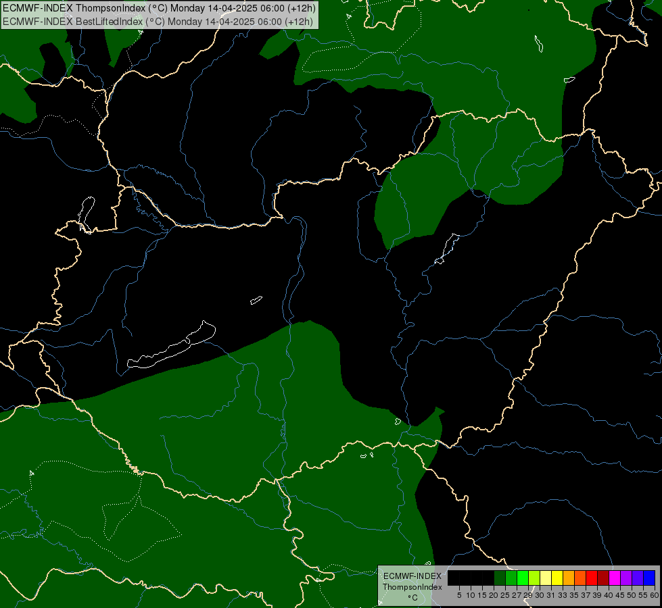Click the ECMWF-INDEX ThompsonIndex title line

tap(159, 8)
